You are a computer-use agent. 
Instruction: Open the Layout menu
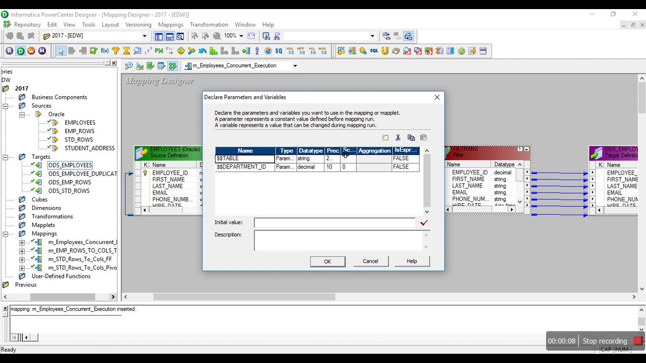click(110, 25)
